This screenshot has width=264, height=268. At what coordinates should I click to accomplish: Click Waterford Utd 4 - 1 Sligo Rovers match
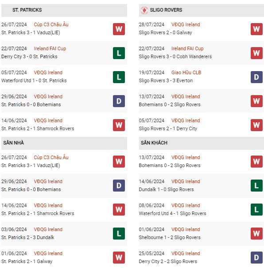point(172,213)
